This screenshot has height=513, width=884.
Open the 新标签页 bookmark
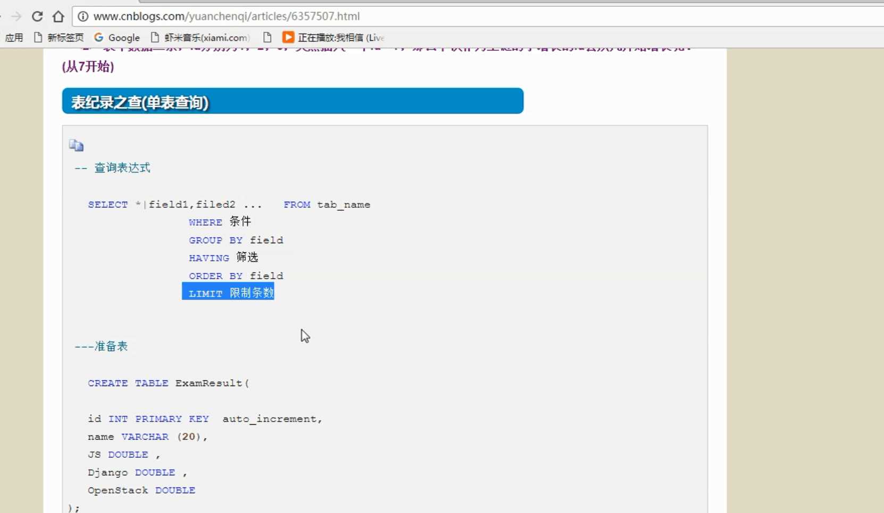[x=59, y=38]
